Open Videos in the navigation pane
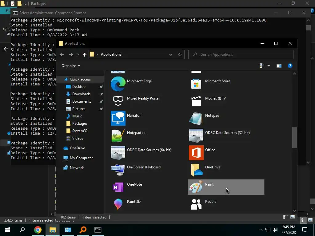Screen dimensions: 315x236 78,138
